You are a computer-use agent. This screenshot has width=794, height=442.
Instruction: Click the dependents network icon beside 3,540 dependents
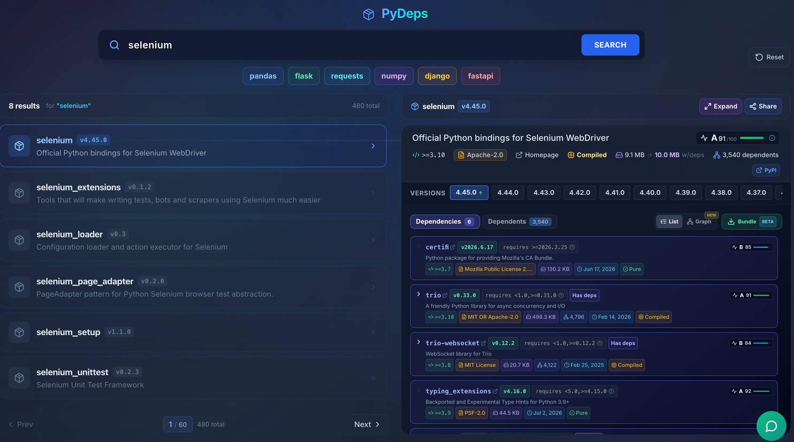point(717,155)
